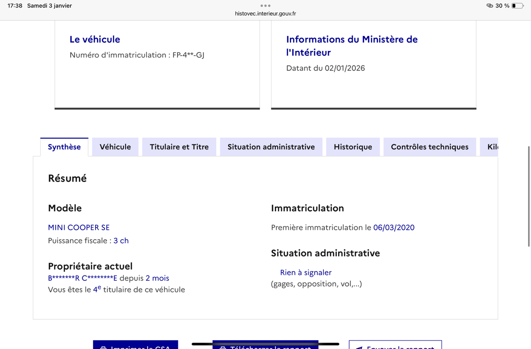Go to the Historique tab
The width and height of the screenshot is (531, 349).
tap(353, 147)
